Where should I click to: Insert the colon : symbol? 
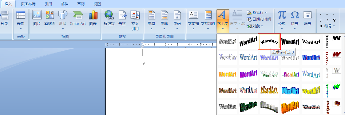pyautogui.click(x=327, y=20)
